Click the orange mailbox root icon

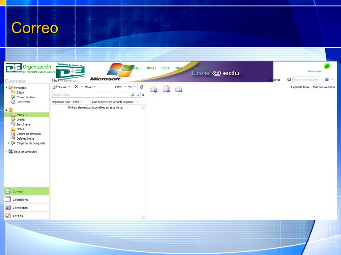click(11, 110)
